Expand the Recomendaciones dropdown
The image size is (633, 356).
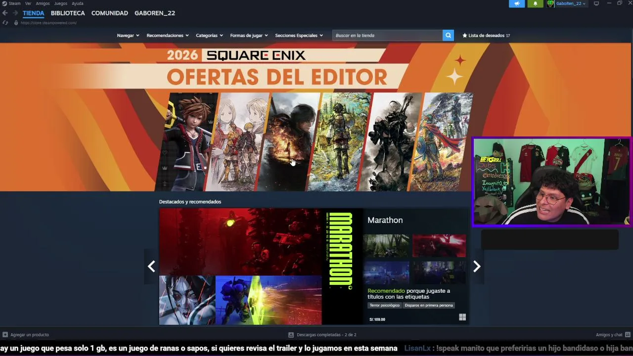[x=168, y=35]
